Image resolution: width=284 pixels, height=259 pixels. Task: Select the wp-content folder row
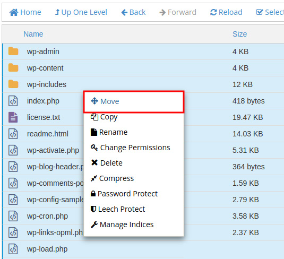pyautogui.click(x=143, y=68)
